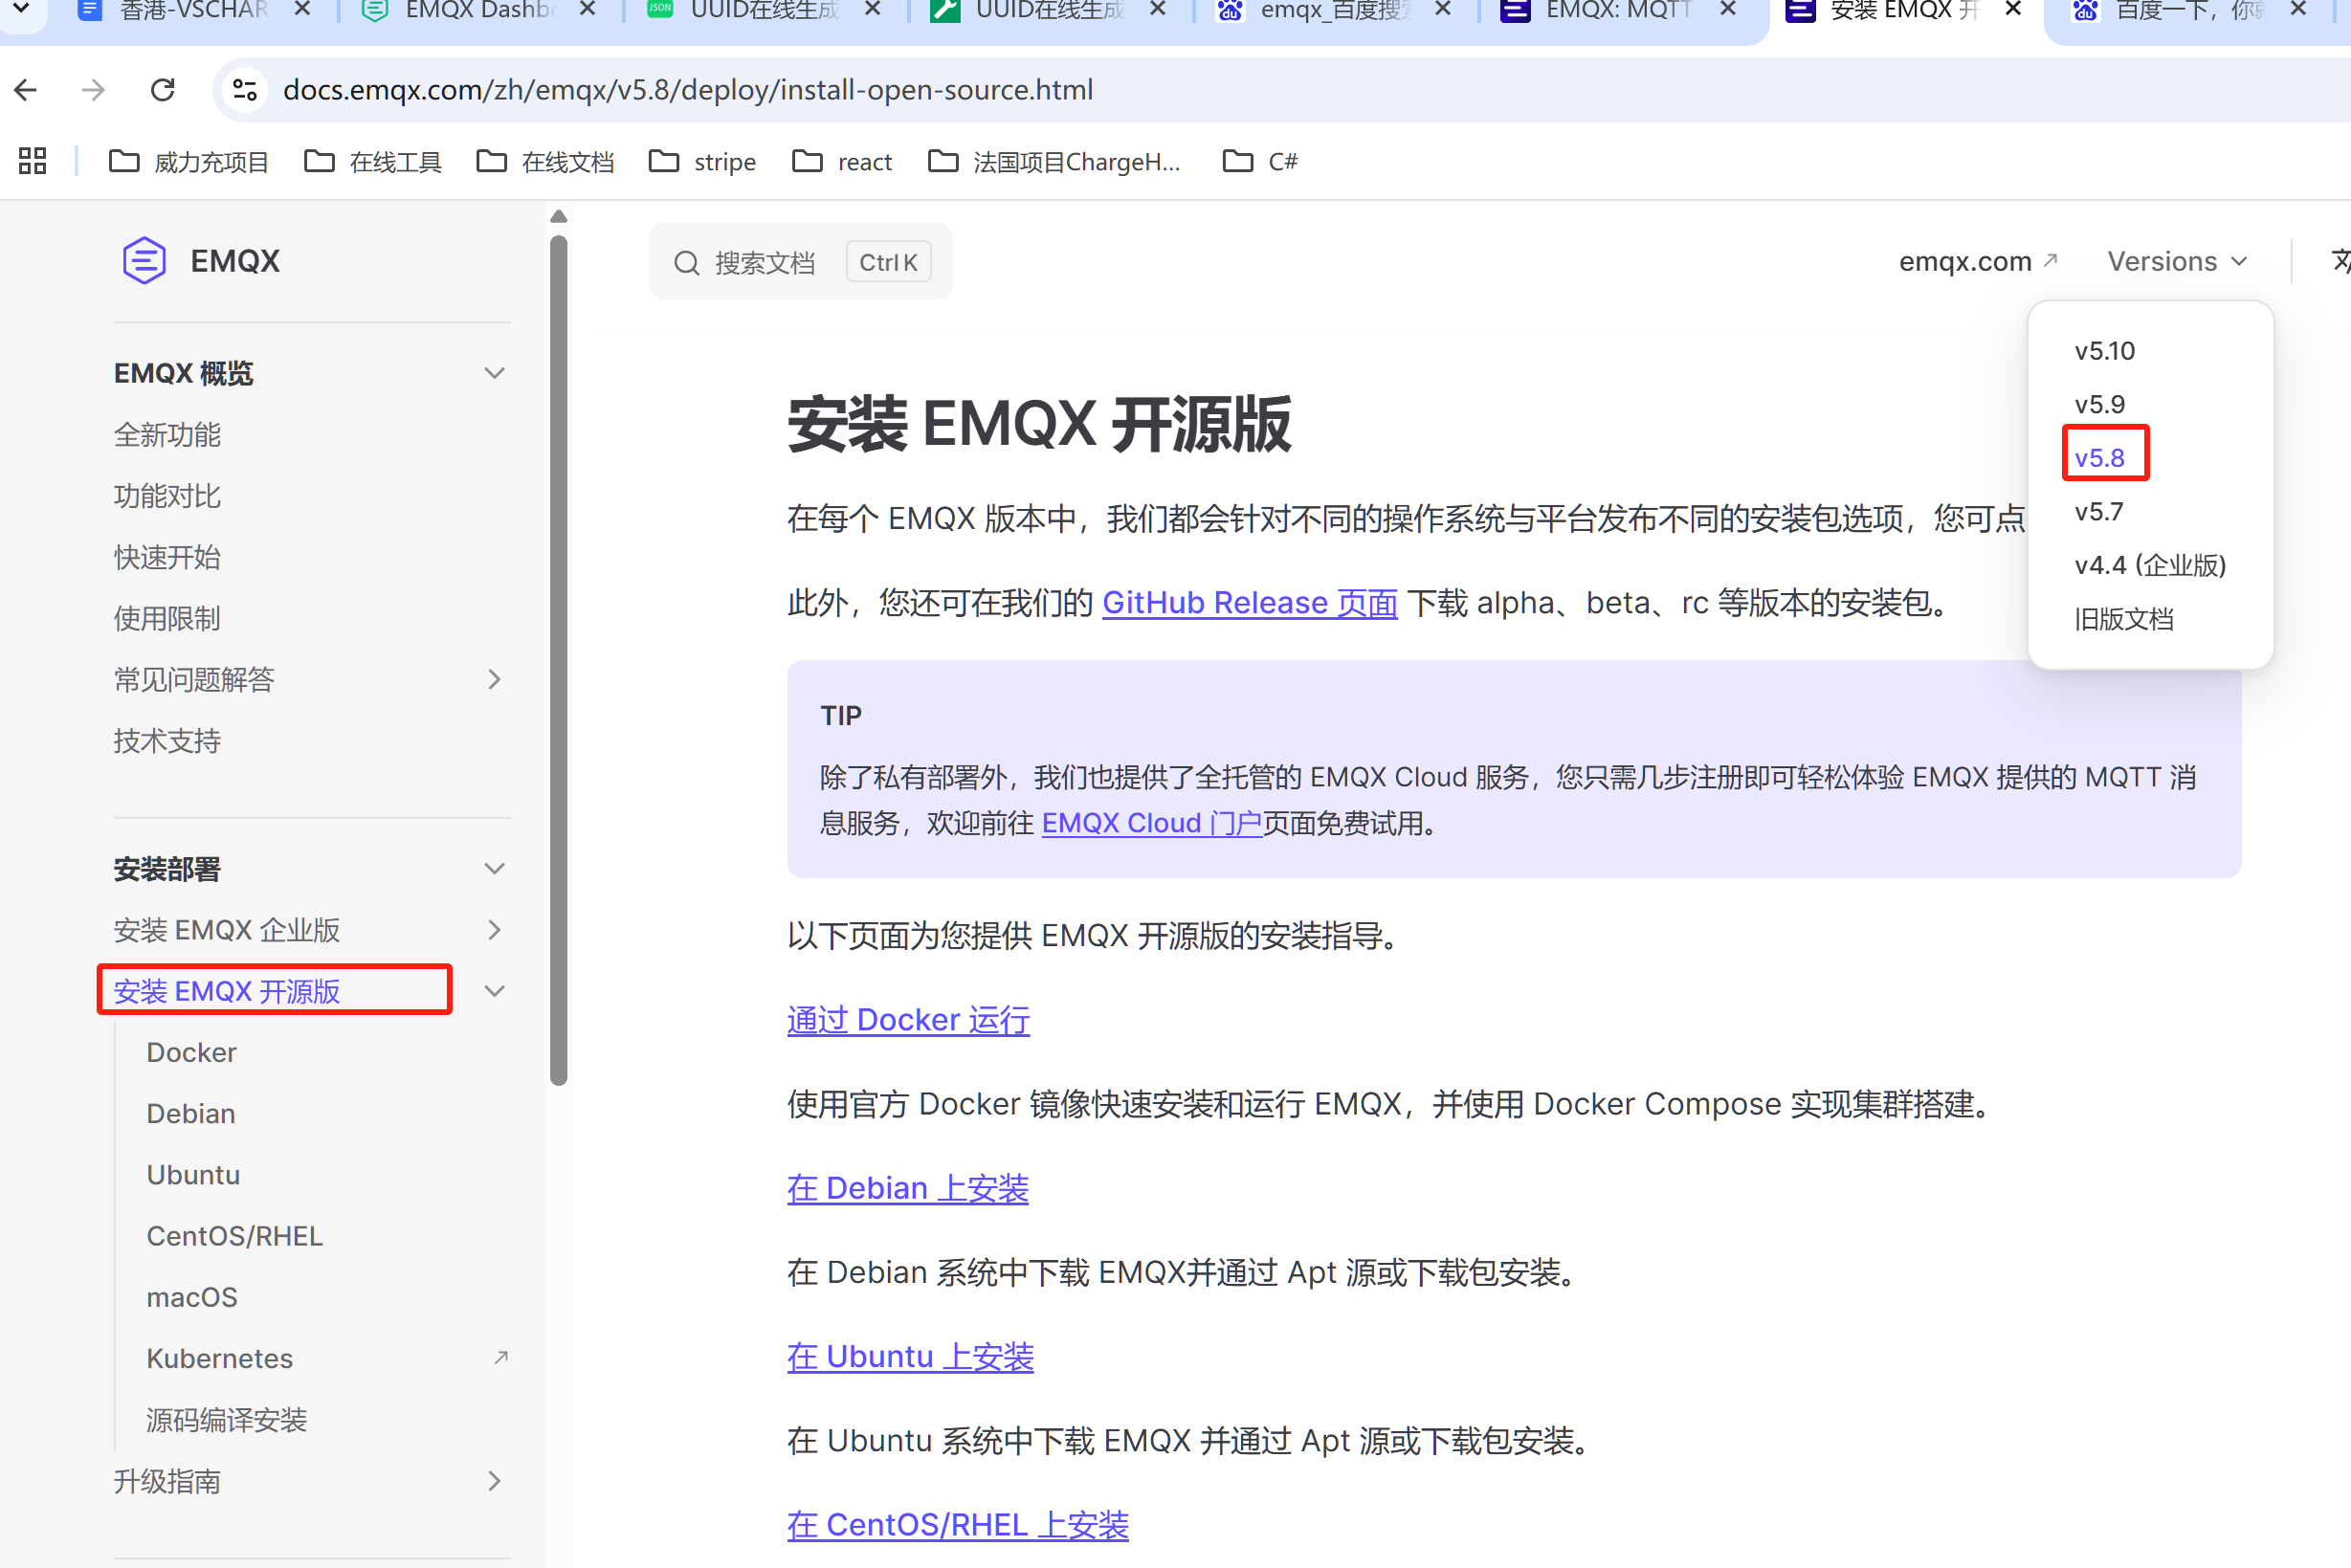2351x1568 pixels.
Task: Close the 香港-VSCHAR tab
Action: point(302,9)
